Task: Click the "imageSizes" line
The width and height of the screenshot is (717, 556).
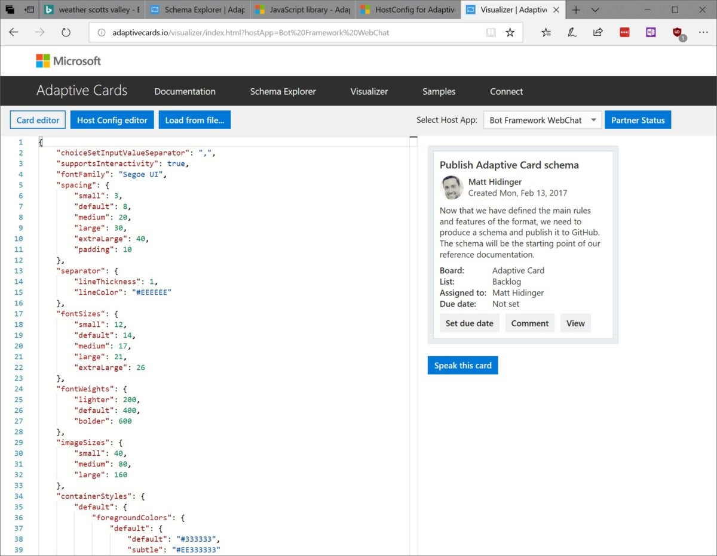Action: 90,443
